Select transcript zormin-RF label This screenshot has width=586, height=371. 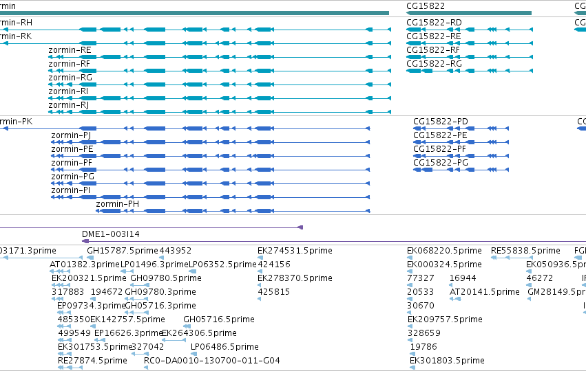pos(69,64)
